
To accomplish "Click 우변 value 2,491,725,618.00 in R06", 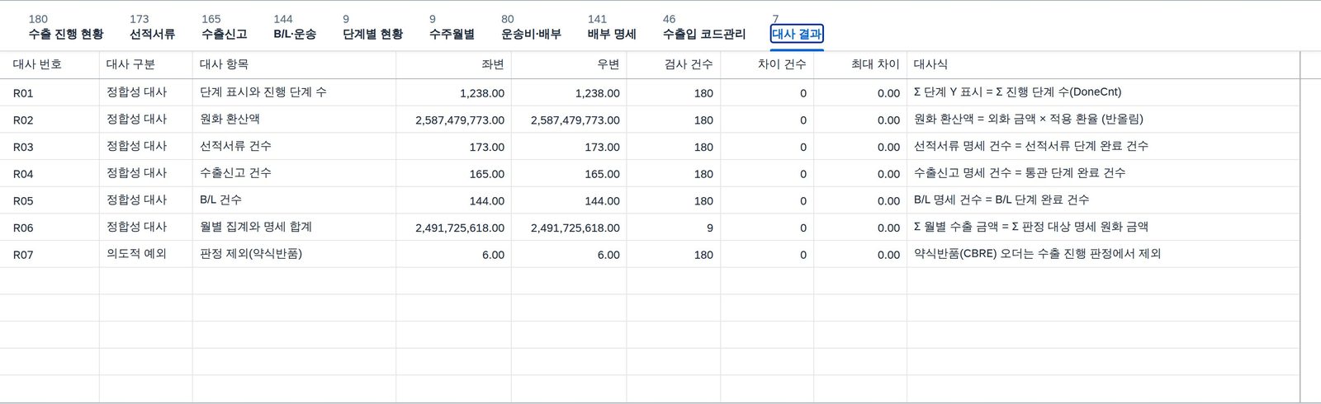I will click(x=569, y=227).
